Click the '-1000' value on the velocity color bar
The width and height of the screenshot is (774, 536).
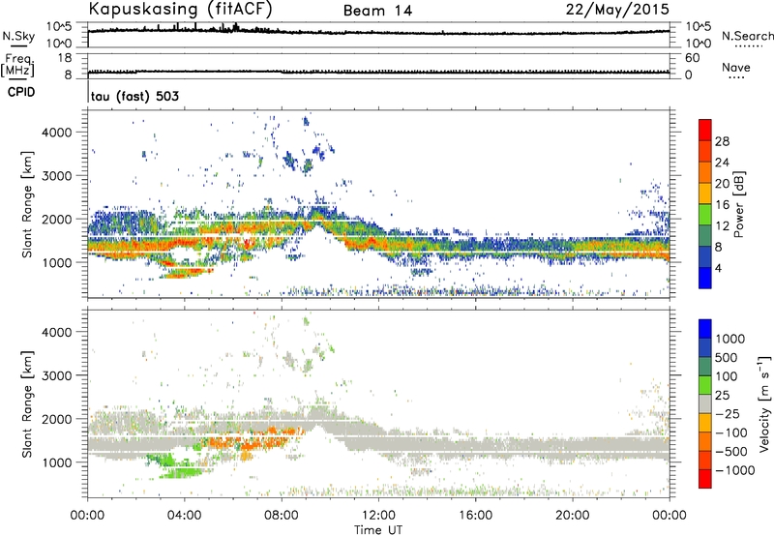point(735,470)
